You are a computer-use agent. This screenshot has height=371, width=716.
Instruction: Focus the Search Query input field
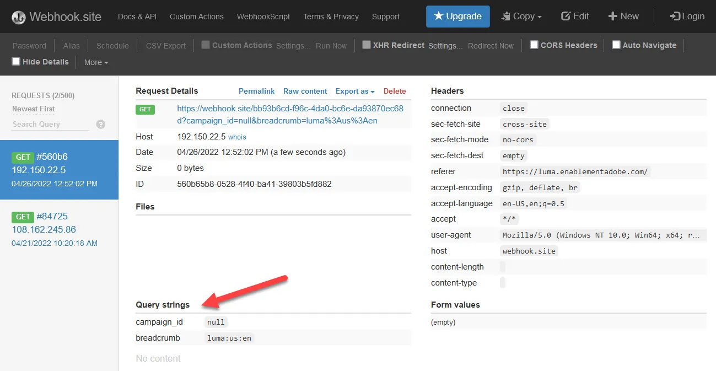pyautogui.click(x=50, y=125)
